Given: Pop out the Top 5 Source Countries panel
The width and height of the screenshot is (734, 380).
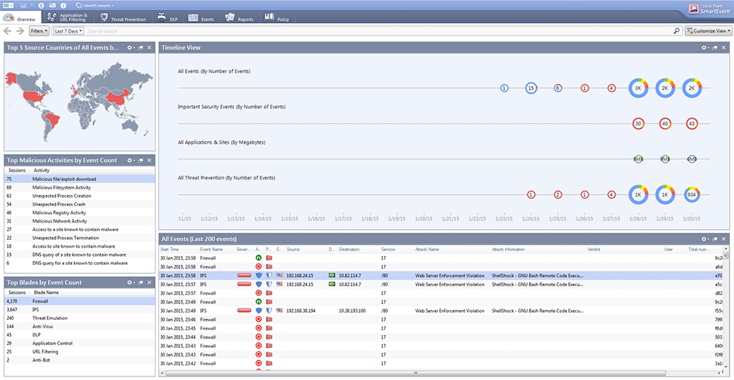Looking at the screenshot, I should (x=140, y=48).
